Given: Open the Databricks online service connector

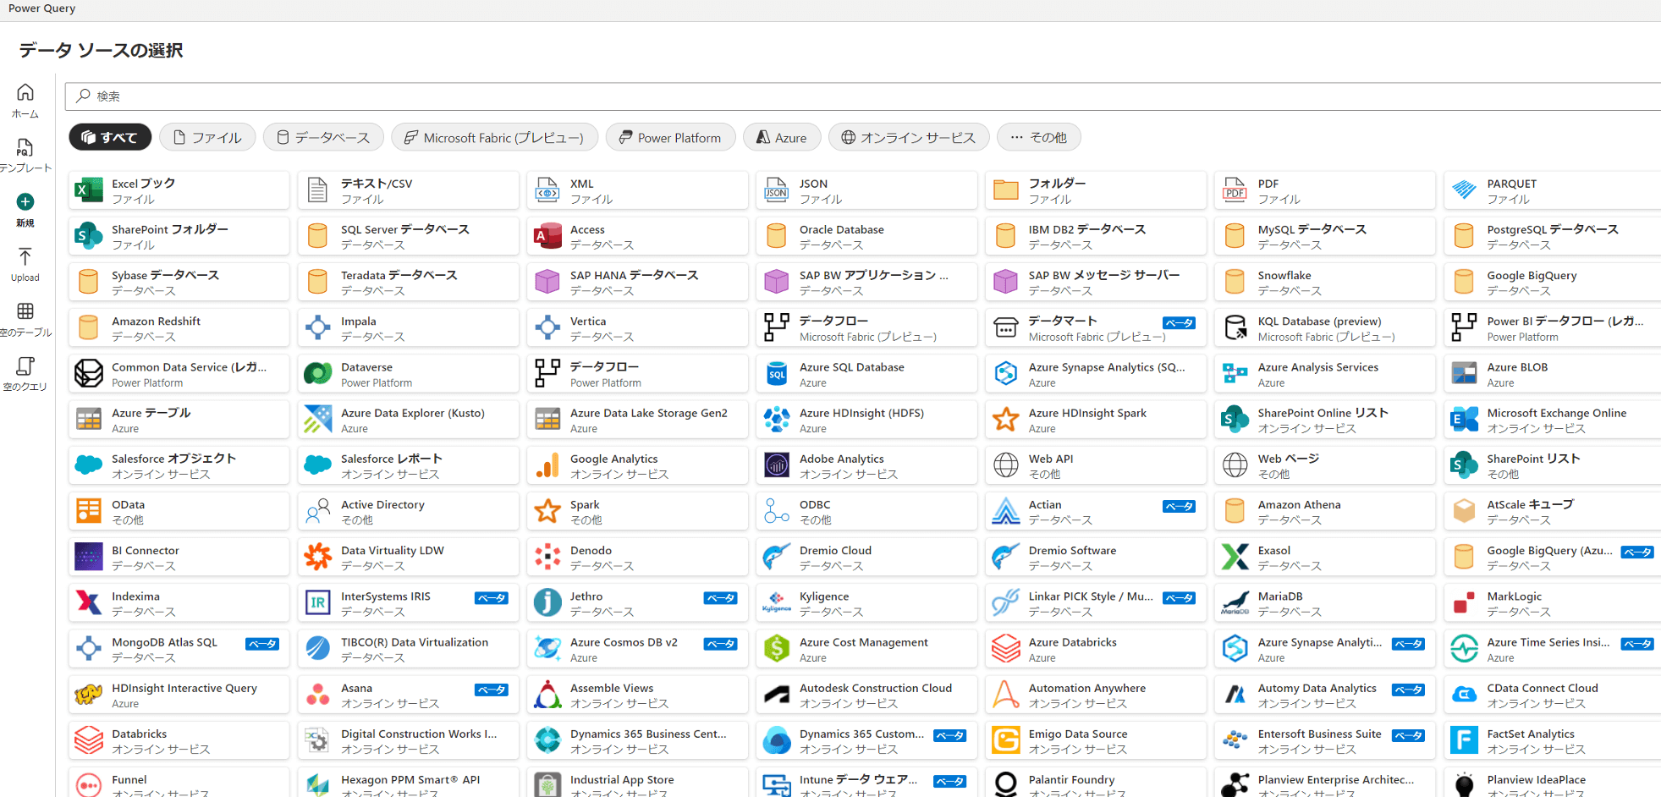Looking at the screenshot, I should 179,739.
